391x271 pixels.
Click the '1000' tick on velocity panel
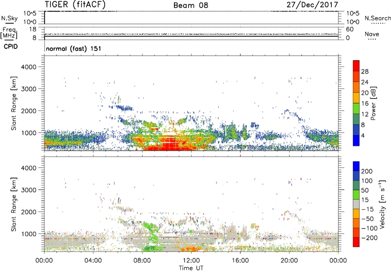coord(29,234)
